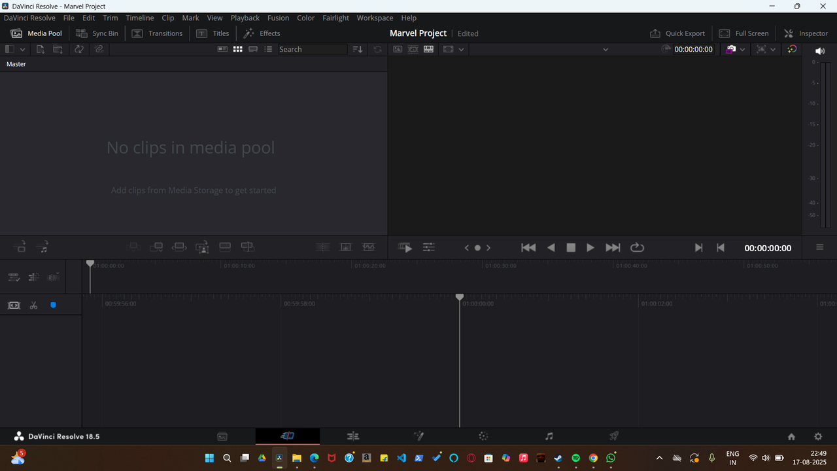Open the Fairlight audio page

549,436
